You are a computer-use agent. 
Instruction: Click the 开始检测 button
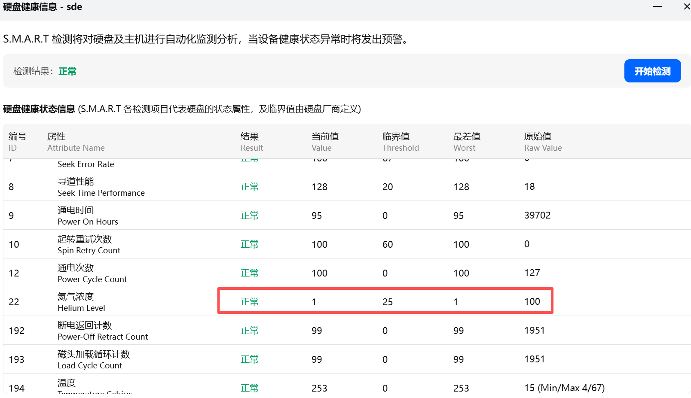coord(652,71)
